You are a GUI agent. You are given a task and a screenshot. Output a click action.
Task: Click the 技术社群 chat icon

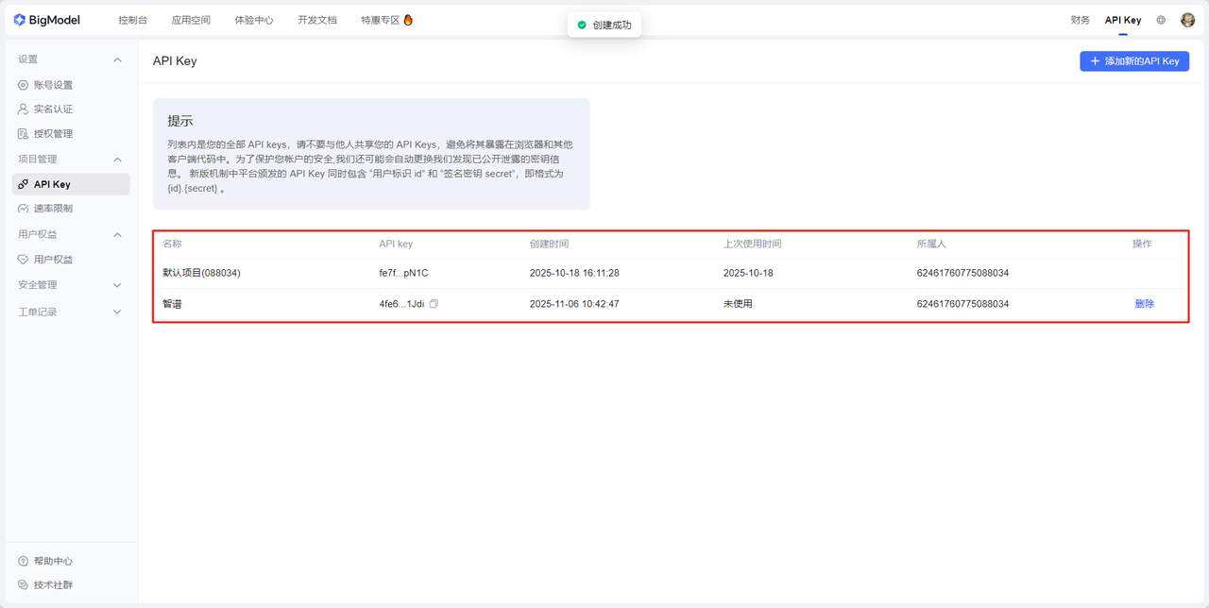[24, 584]
